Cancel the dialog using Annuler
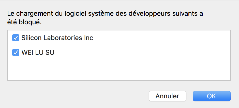Viewport: 239px width, 108px height. point(167,96)
